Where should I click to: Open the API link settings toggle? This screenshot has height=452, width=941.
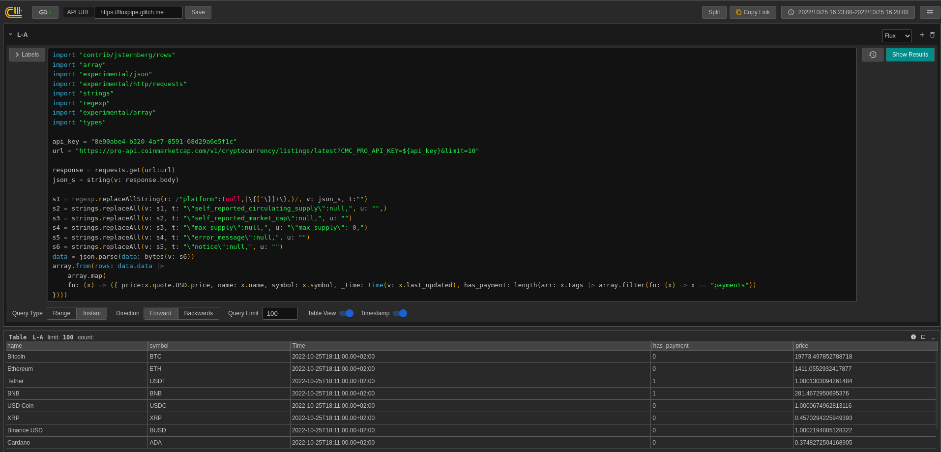pos(45,12)
